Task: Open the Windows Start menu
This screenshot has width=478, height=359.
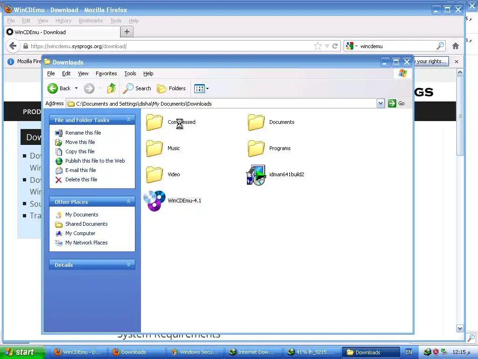Action: (22, 352)
